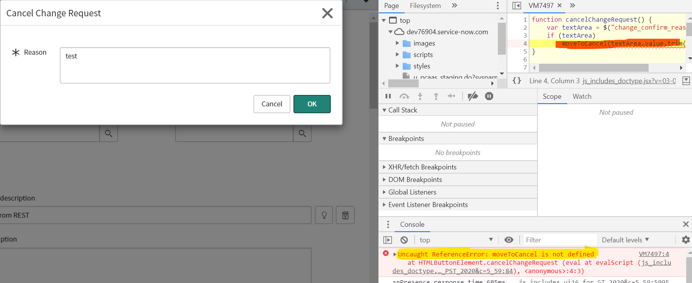Step out of current function
Viewport: 692px width, 283px height.
tap(436, 96)
